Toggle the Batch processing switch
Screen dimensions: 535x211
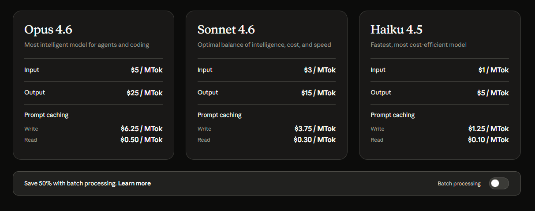tap(498, 184)
